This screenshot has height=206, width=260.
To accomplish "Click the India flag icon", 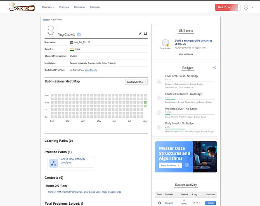I will [72, 49].
